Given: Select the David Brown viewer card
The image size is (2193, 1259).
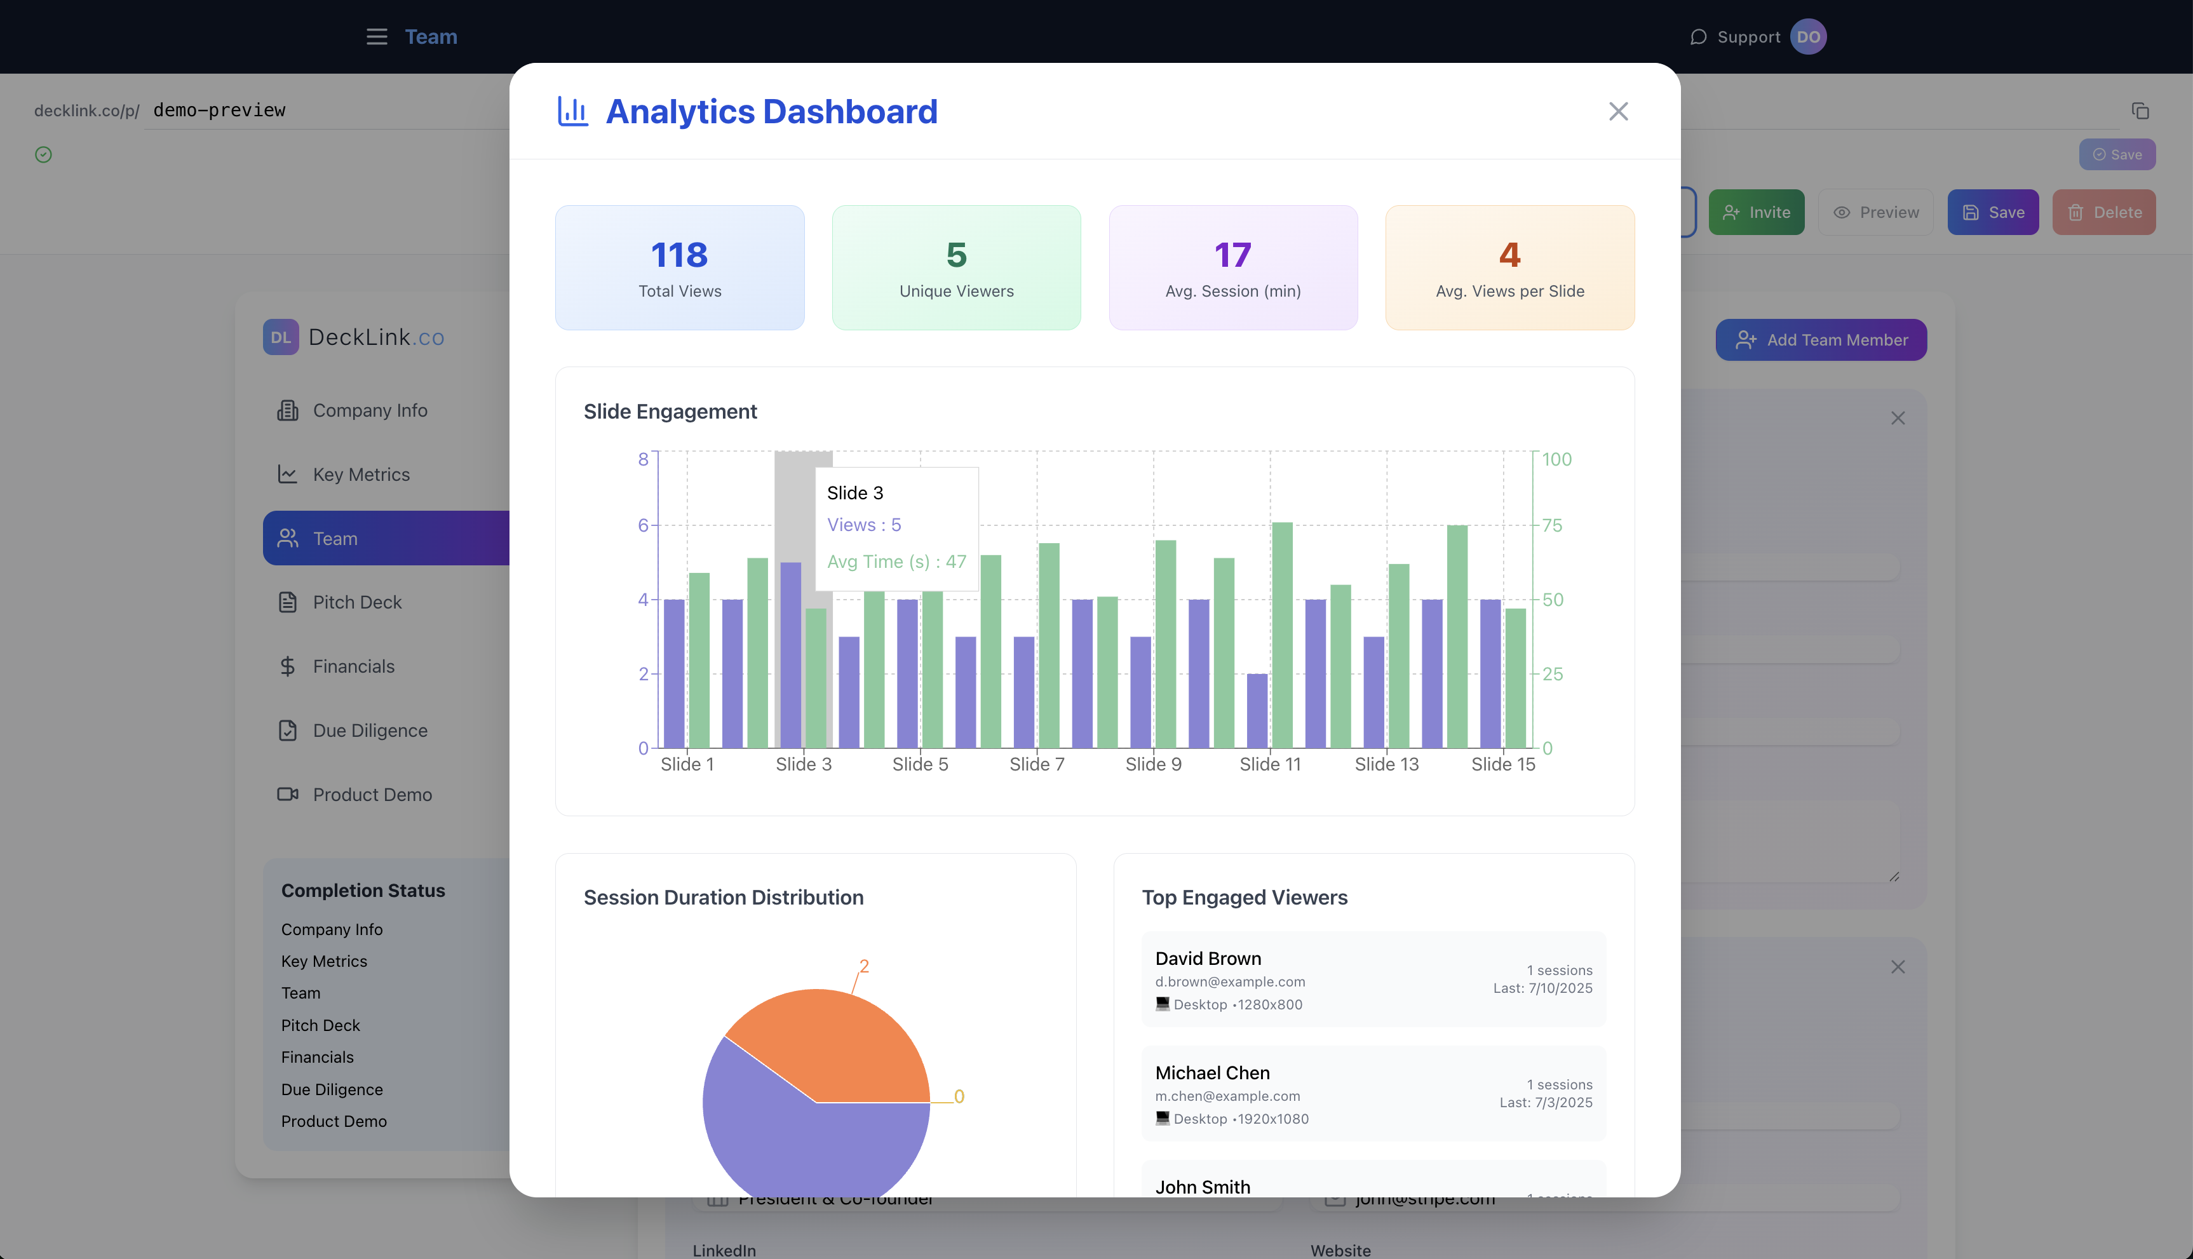Looking at the screenshot, I should tap(1373, 980).
